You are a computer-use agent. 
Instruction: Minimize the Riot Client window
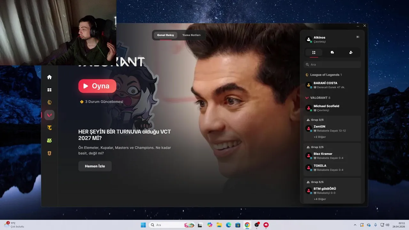tap(358, 26)
